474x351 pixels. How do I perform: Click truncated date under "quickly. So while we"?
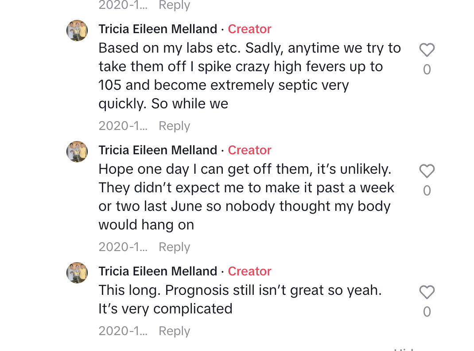click(123, 126)
